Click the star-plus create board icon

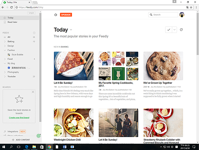tap(19, 99)
